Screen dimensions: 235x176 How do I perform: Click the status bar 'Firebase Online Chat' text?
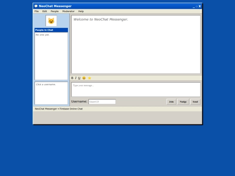[71, 109]
